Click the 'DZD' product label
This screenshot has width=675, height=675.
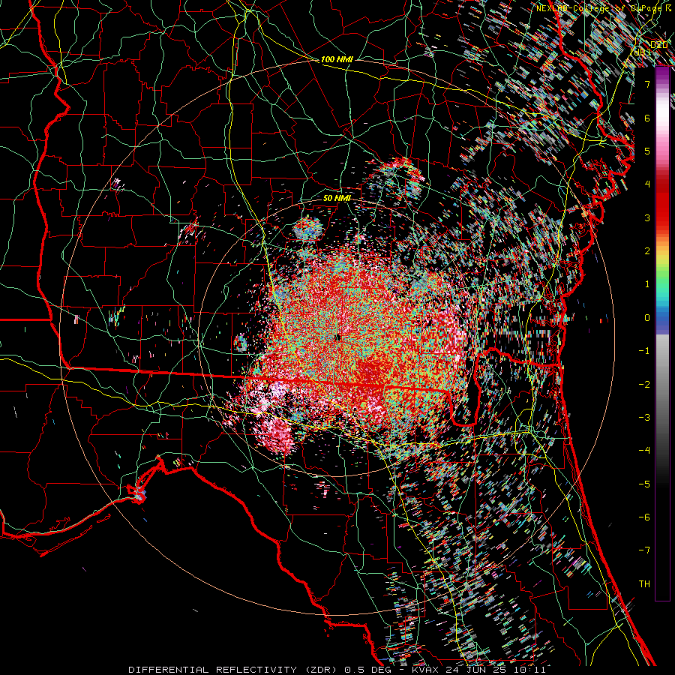(x=659, y=44)
